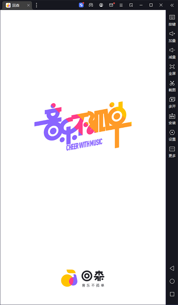This screenshot has height=305, width=178.
Task: Minimize the emulator window
Action: 141,5
